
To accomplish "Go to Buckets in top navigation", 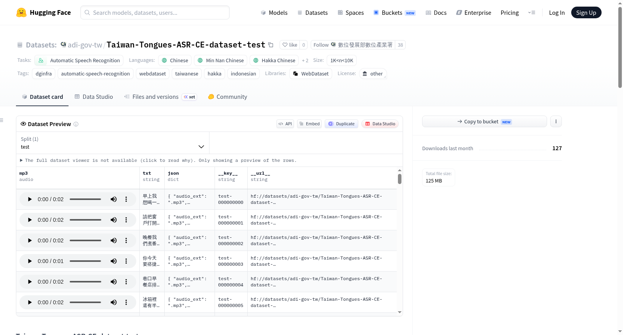I will (x=394, y=12).
